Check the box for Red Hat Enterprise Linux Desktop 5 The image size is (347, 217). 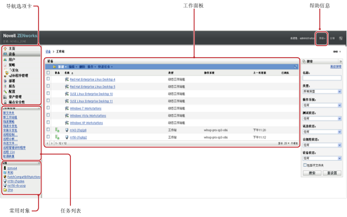(x=48, y=86)
